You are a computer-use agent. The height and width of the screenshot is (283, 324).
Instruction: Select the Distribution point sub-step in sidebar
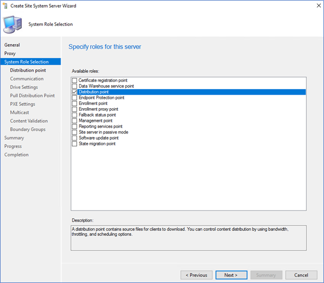(28, 70)
